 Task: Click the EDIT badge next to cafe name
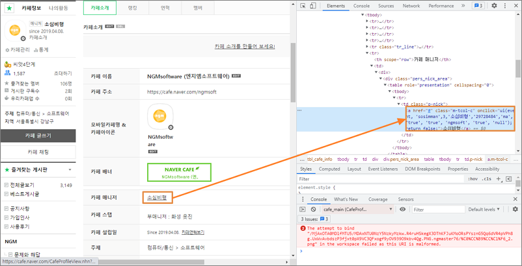point(236,76)
